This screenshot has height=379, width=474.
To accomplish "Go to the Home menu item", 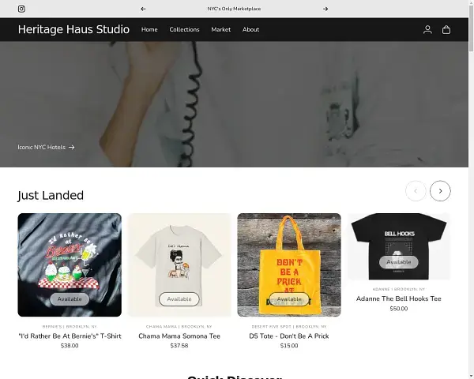I will (149, 29).
